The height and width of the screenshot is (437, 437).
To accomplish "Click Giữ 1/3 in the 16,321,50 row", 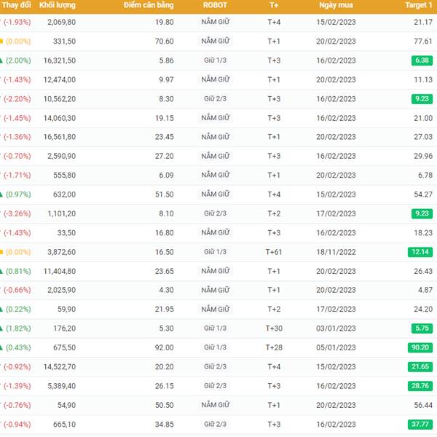I will click(215, 60).
